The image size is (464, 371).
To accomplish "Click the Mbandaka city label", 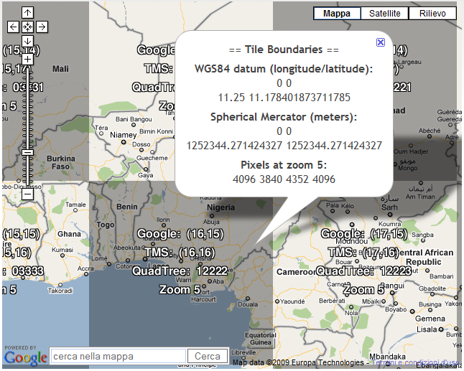I will (x=387, y=357).
